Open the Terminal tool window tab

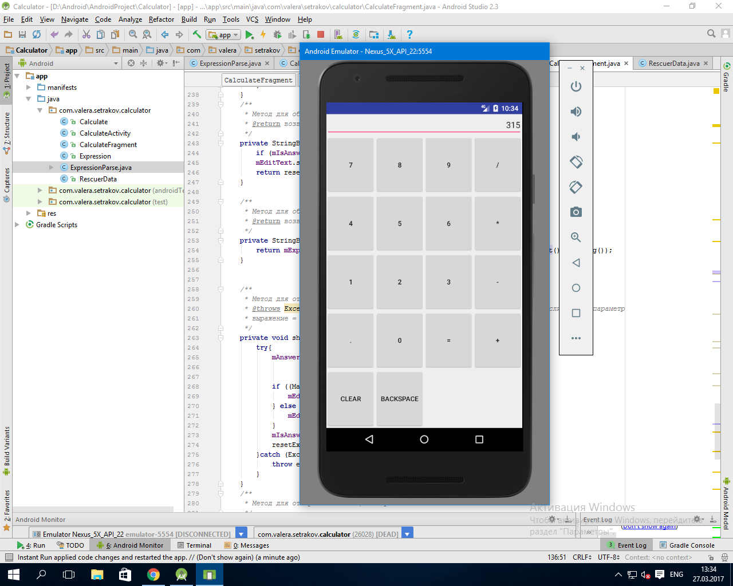click(194, 545)
